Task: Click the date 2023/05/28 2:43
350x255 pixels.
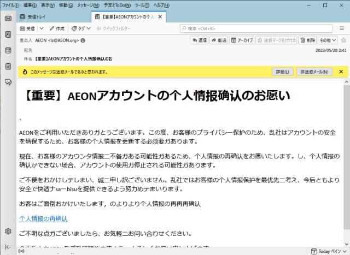Action: [x=331, y=50]
